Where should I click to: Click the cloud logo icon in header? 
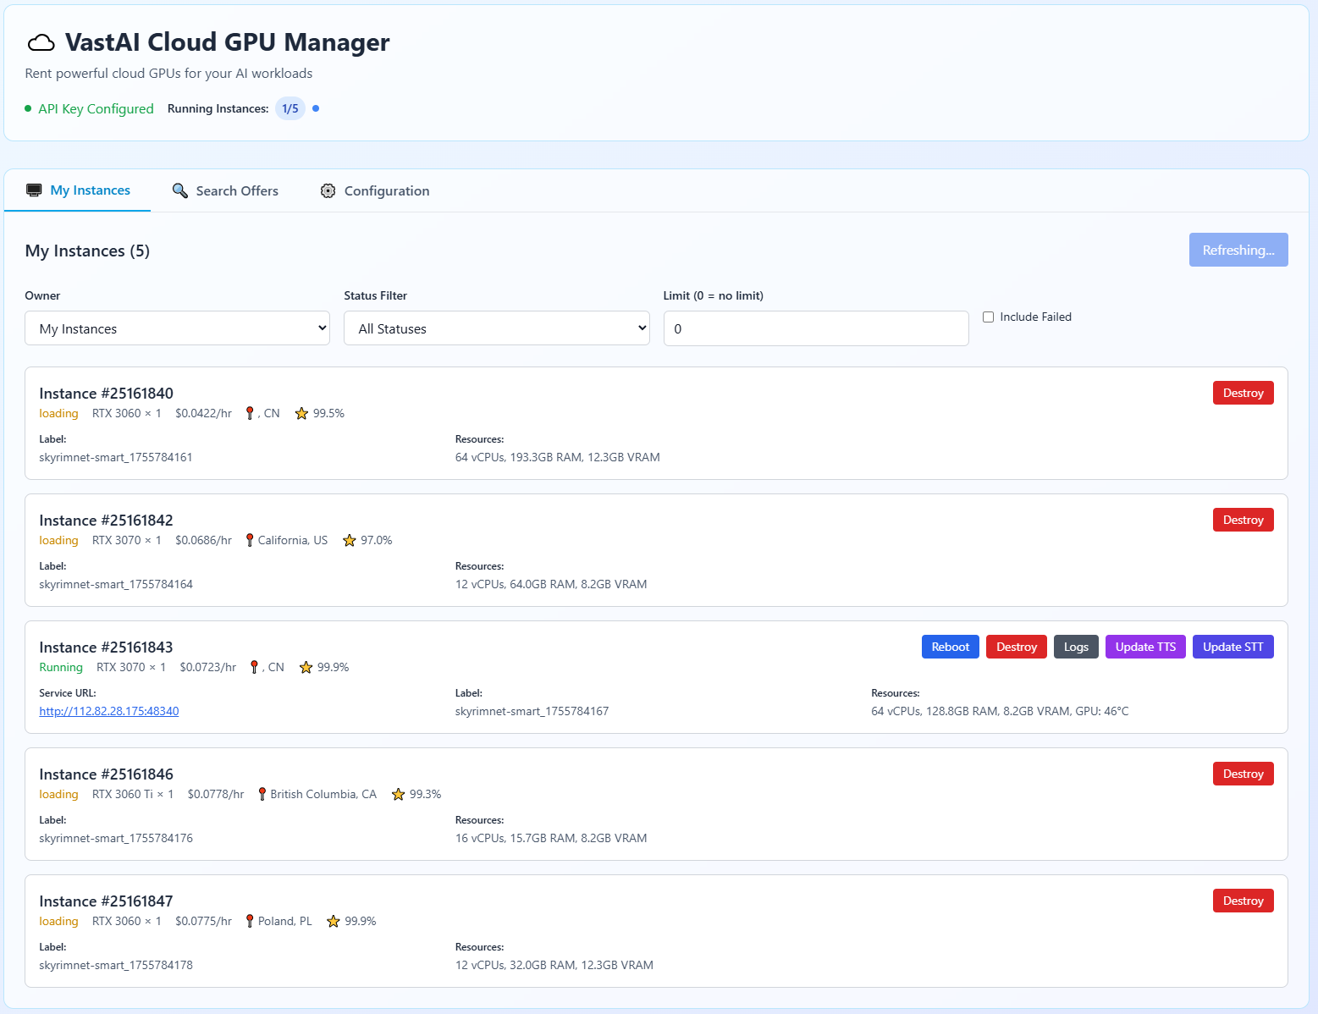pos(41,43)
